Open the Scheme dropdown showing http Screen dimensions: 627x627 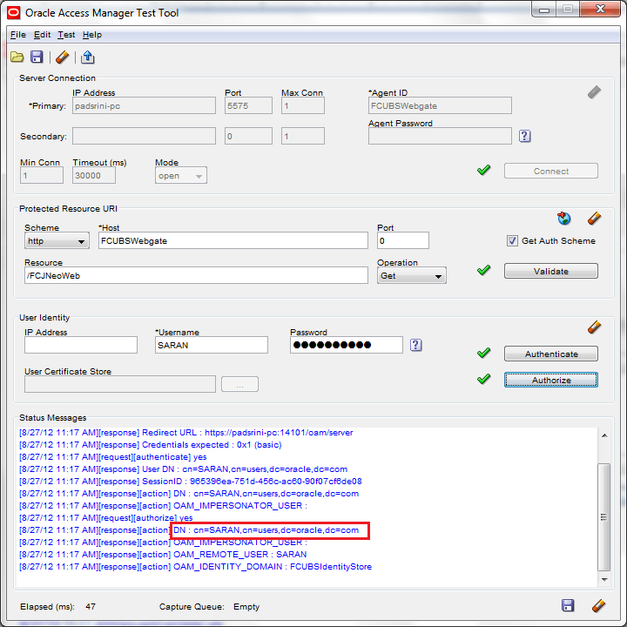[57, 240]
